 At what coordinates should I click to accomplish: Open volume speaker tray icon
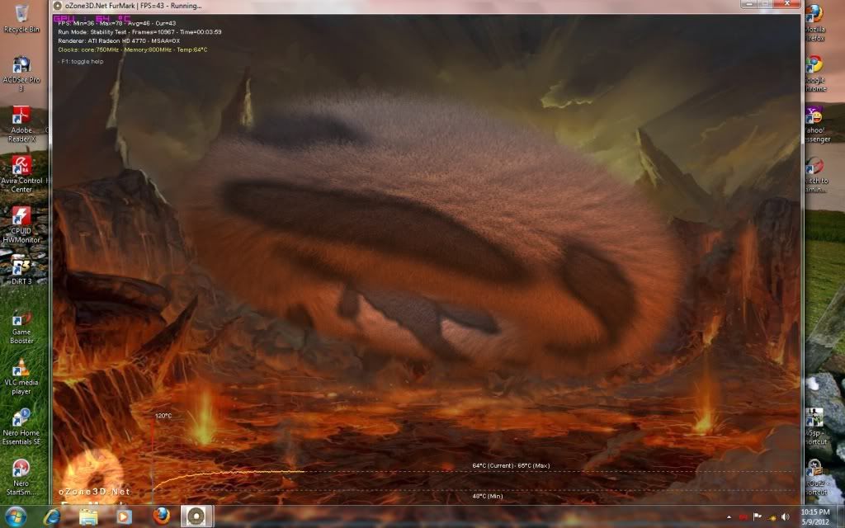click(x=786, y=517)
